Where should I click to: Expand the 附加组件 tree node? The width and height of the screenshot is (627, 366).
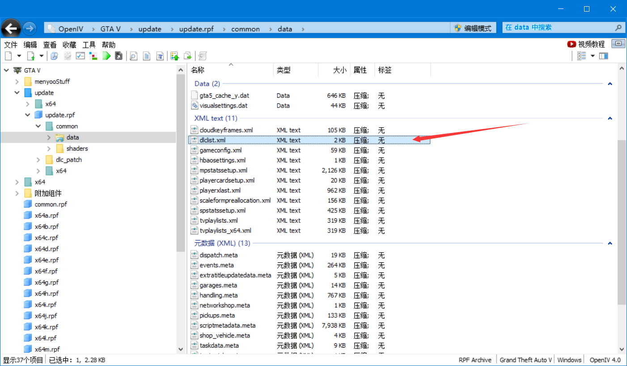coord(17,193)
